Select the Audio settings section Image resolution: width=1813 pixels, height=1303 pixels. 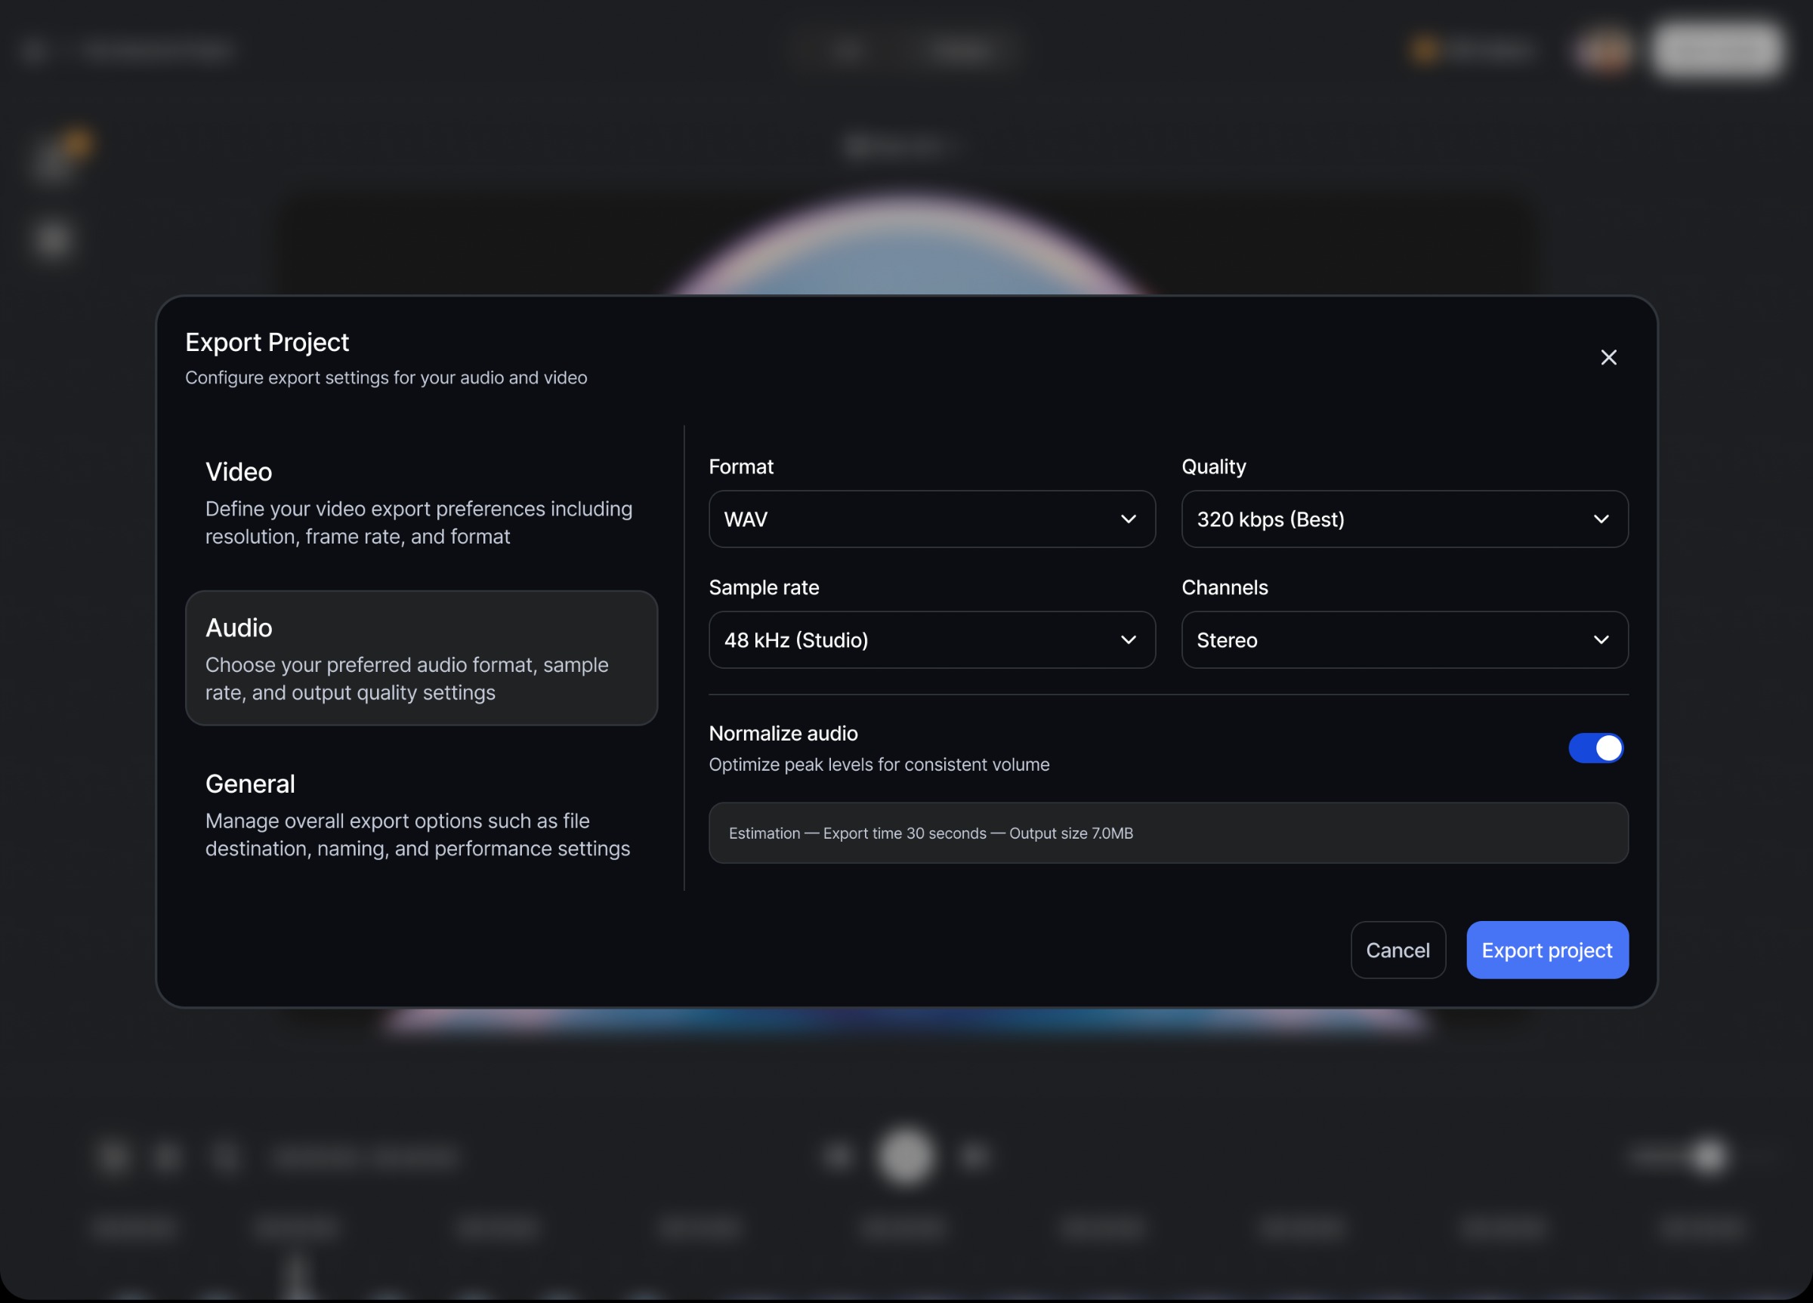tap(422, 658)
